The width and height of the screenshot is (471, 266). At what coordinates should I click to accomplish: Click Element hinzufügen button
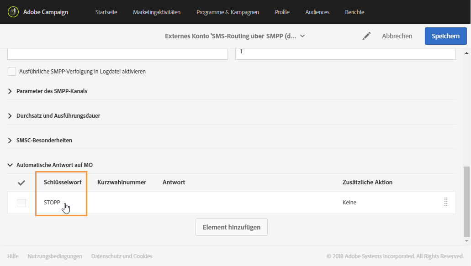tap(231, 227)
